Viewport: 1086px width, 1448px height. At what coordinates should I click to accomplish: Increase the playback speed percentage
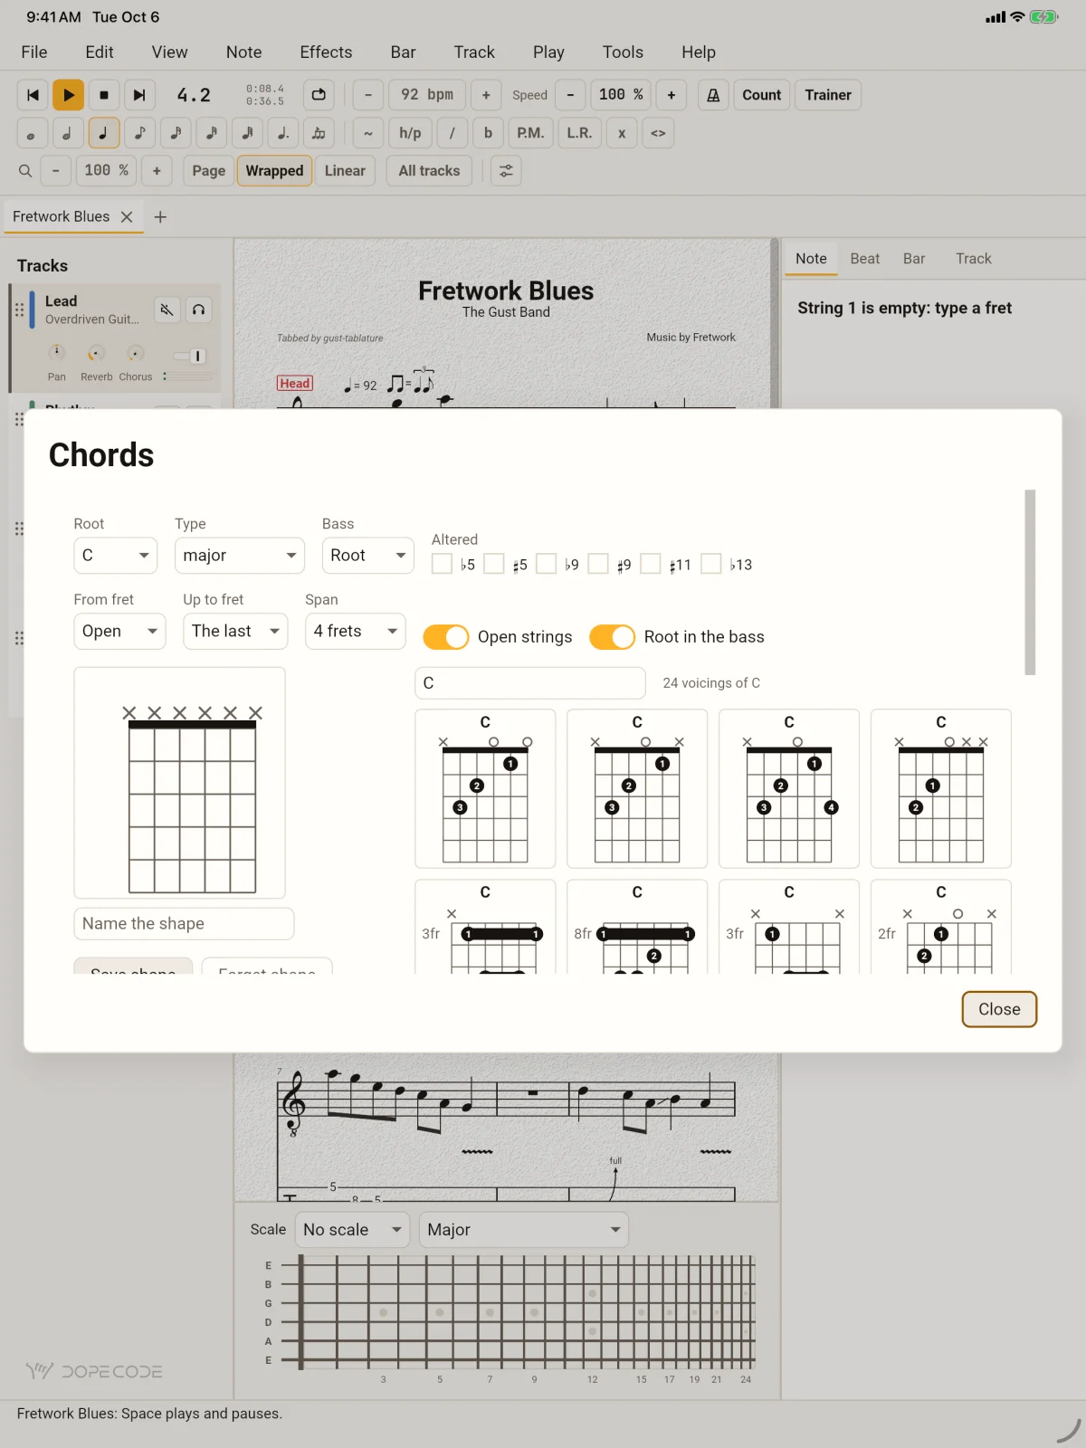click(x=672, y=95)
